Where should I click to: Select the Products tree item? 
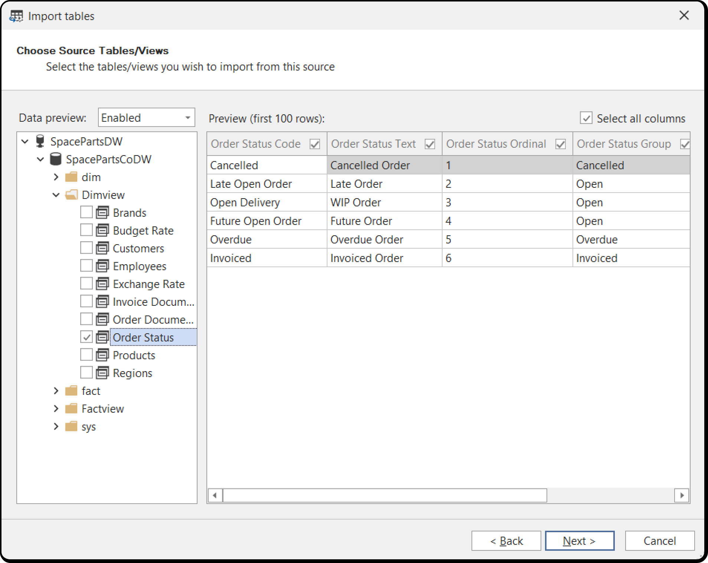pos(134,355)
